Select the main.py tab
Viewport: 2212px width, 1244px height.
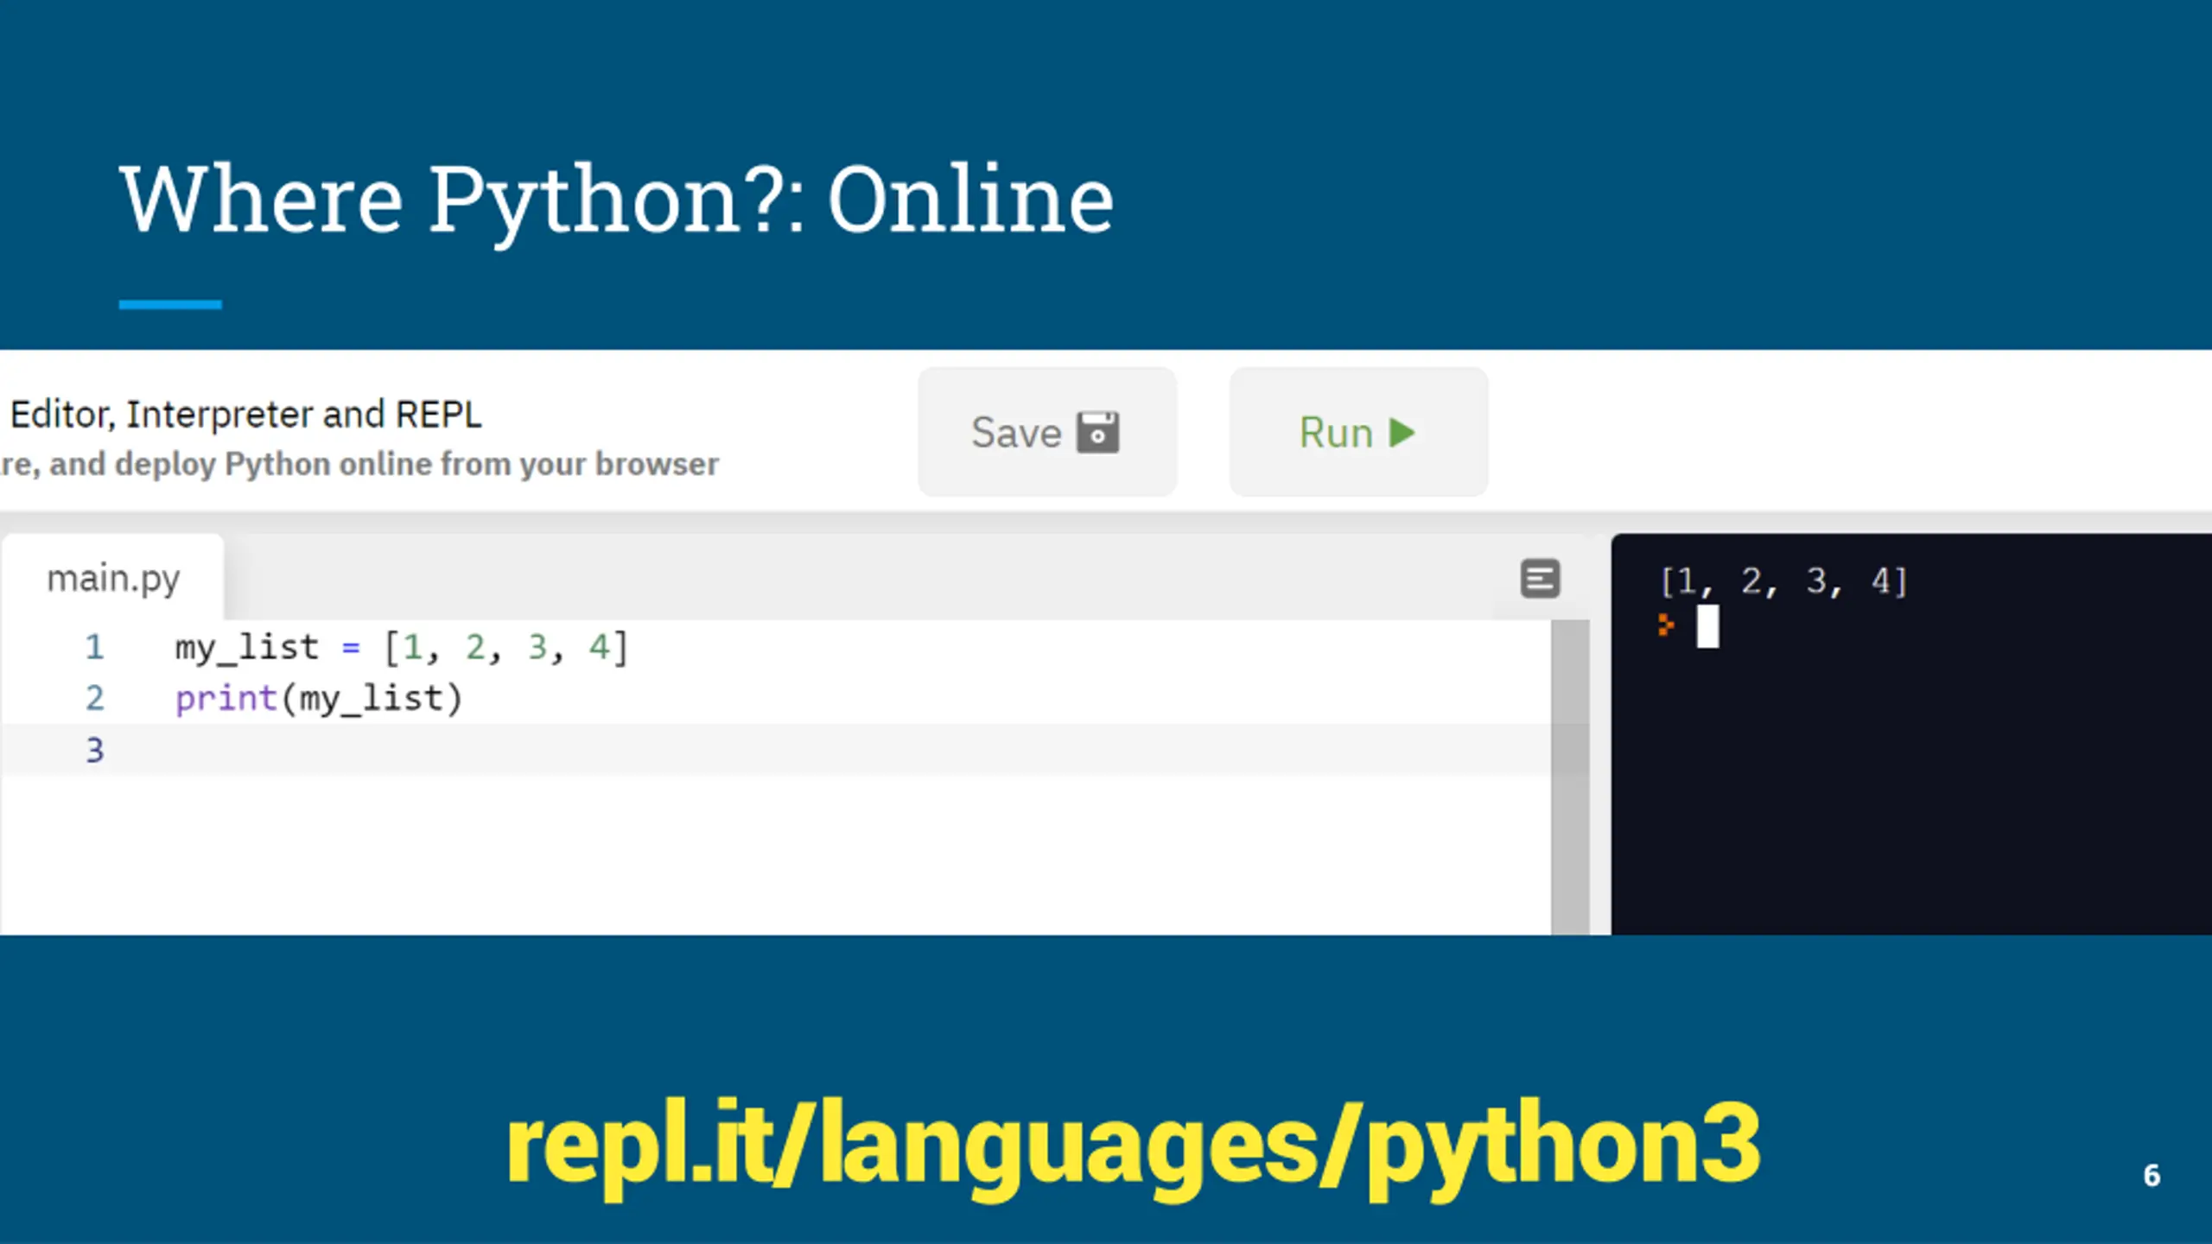[x=113, y=577]
